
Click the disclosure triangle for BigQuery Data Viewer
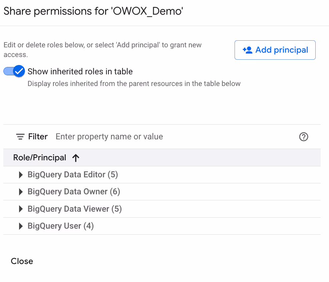coord(21,209)
